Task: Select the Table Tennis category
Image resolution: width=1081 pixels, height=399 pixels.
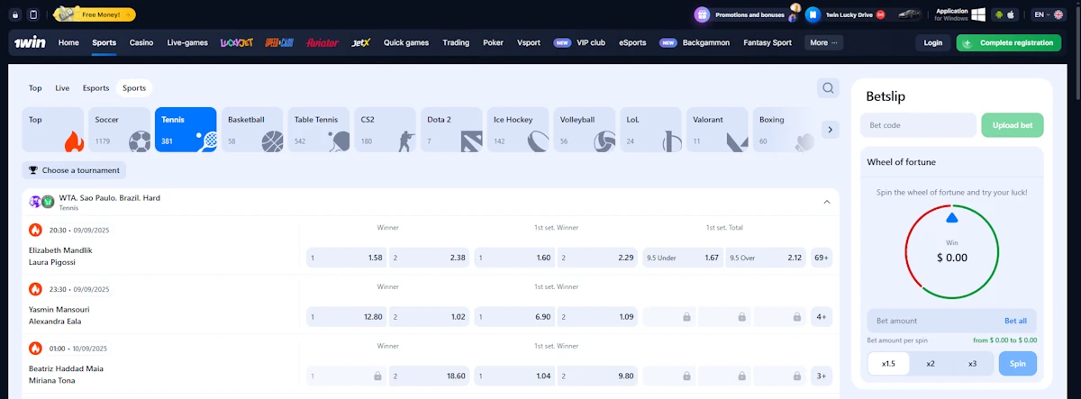Action: (319, 130)
